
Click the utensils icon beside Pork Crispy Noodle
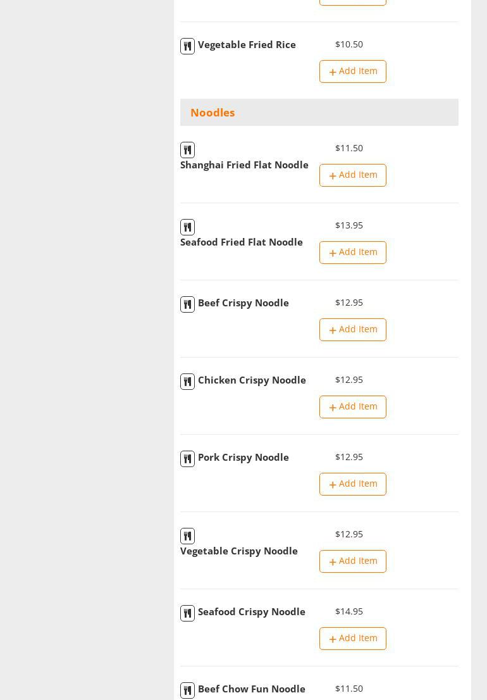tap(187, 459)
